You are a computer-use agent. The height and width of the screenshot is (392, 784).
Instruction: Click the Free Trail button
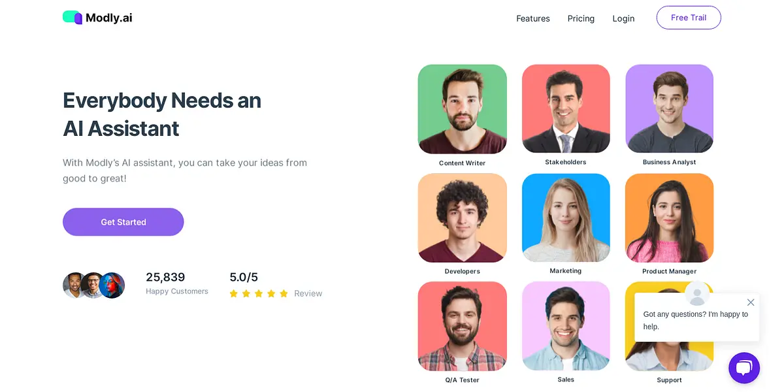pyautogui.click(x=689, y=18)
